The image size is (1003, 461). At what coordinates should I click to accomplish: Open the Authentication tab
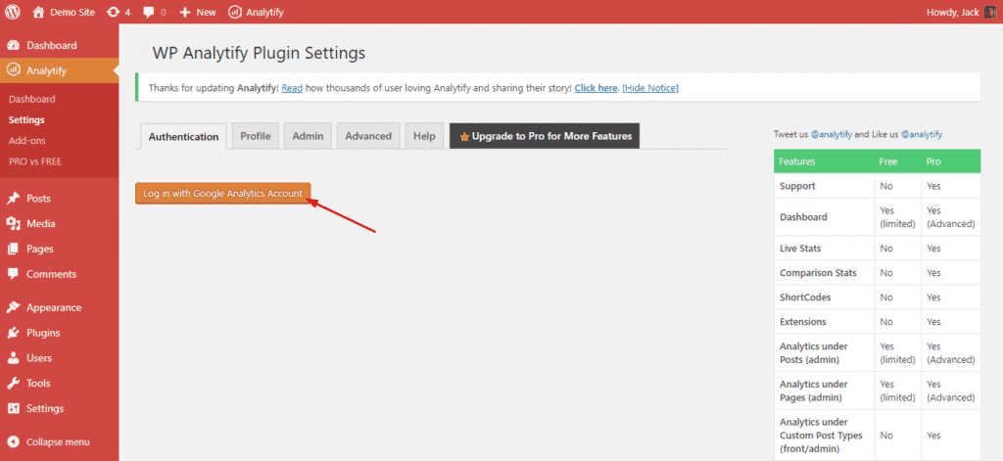[183, 136]
